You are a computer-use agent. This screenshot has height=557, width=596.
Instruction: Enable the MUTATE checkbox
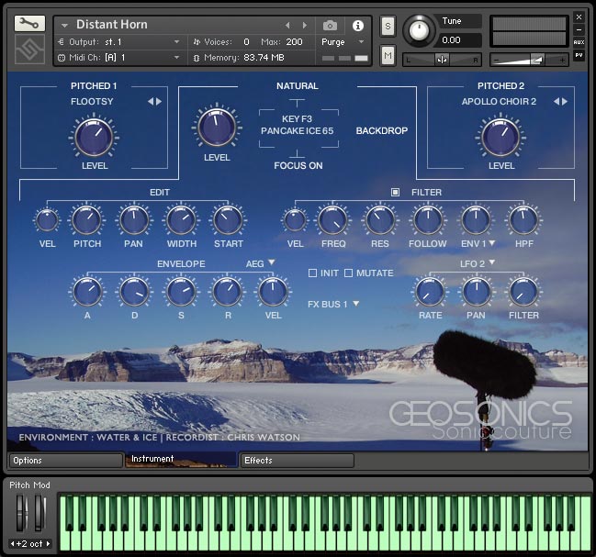pyautogui.click(x=349, y=273)
